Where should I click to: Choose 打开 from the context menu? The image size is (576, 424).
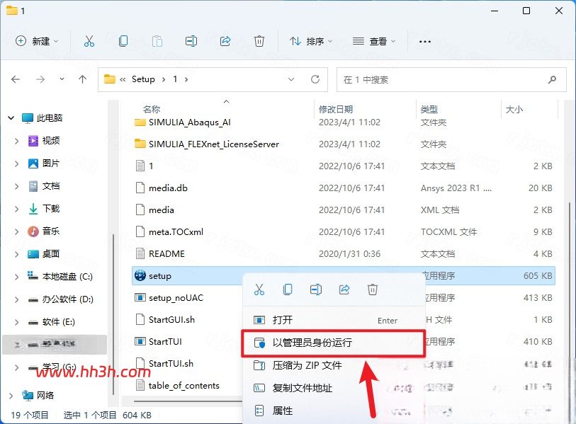(x=334, y=320)
